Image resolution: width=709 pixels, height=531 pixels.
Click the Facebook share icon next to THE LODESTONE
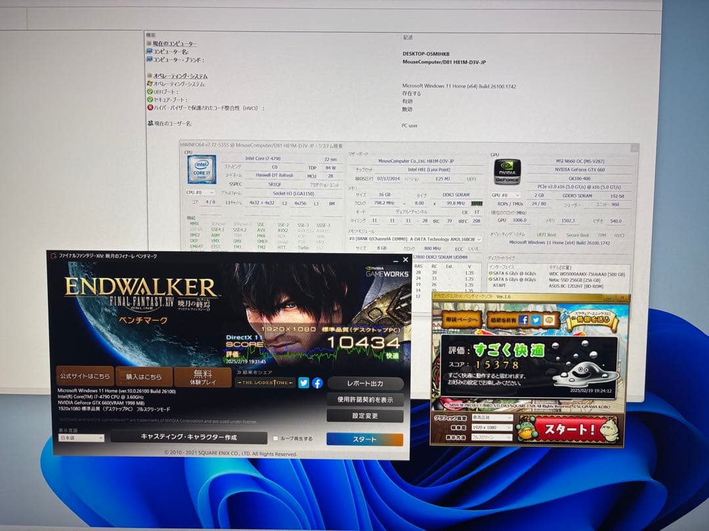(x=316, y=383)
